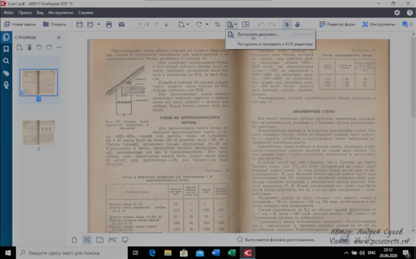Open Word from the taskbar
The width and height of the screenshot is (416, 259).
pos(216,253)
